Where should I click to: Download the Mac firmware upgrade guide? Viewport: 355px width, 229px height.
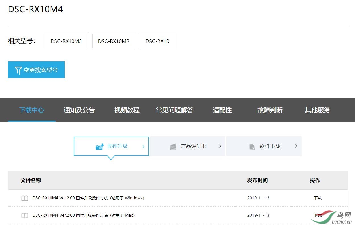318,215
